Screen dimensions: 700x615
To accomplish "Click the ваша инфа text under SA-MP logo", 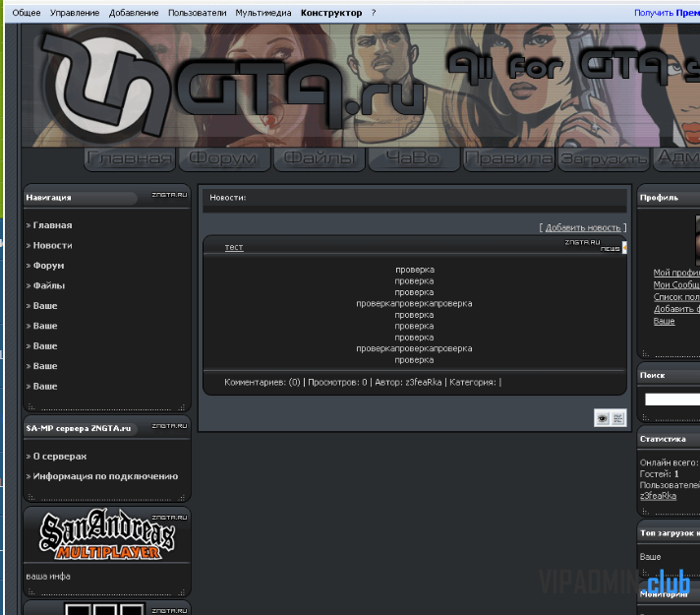I will tap(48, 577).
